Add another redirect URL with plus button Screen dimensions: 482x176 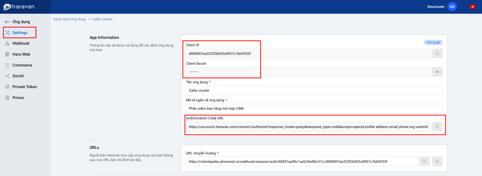[437, 162]
